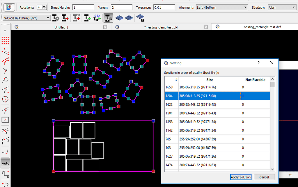Open the G-Code (G41/G42) [mm] dropdown
This screenshot has width=298, height=187.
point(26,18)
